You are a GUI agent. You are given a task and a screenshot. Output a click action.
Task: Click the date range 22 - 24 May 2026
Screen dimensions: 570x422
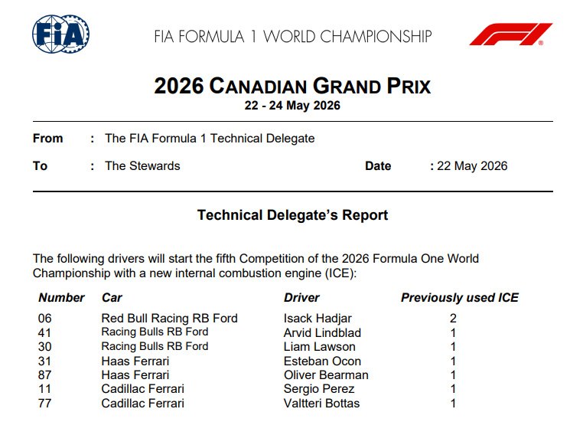click(x=292, y=106)
